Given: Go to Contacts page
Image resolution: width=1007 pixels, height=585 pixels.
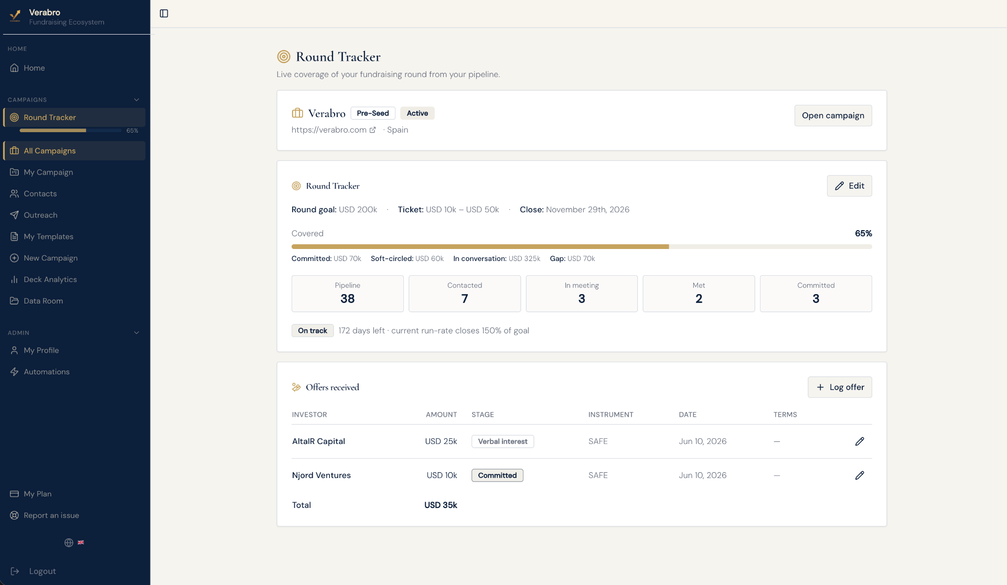Looking at the screenshot, I should coord(74,194).
